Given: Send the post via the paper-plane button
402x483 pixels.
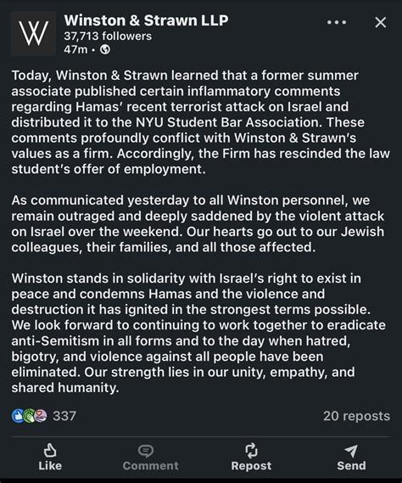Looking at the screenshot, I should pyautogui.click(x=351, y=458).
